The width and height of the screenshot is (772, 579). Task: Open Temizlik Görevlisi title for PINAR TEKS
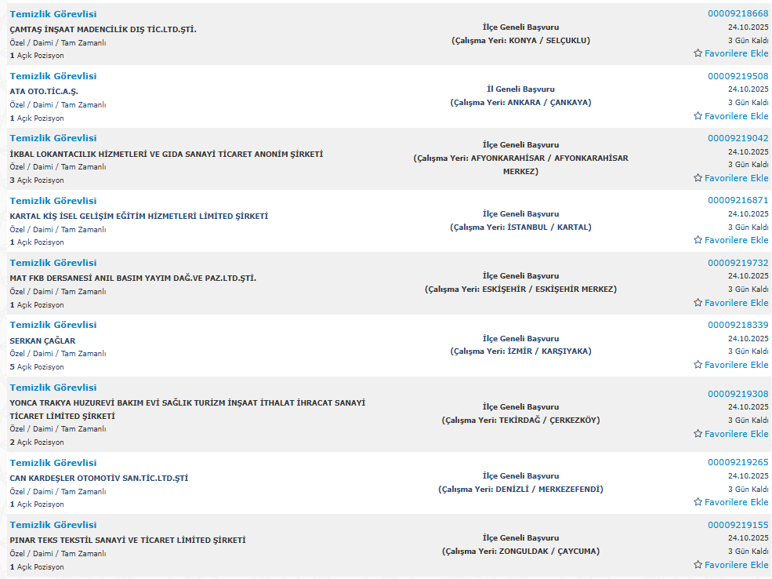tap(53, 525)
